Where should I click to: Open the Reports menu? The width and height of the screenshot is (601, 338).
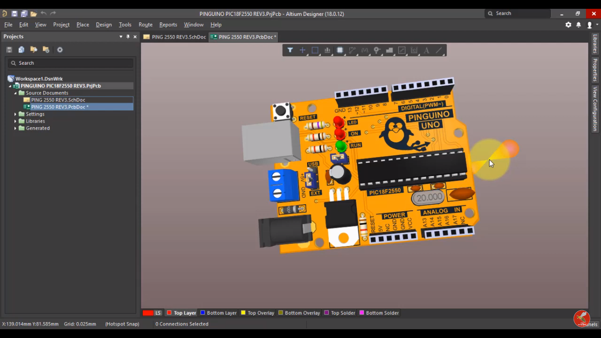(168, 25)
